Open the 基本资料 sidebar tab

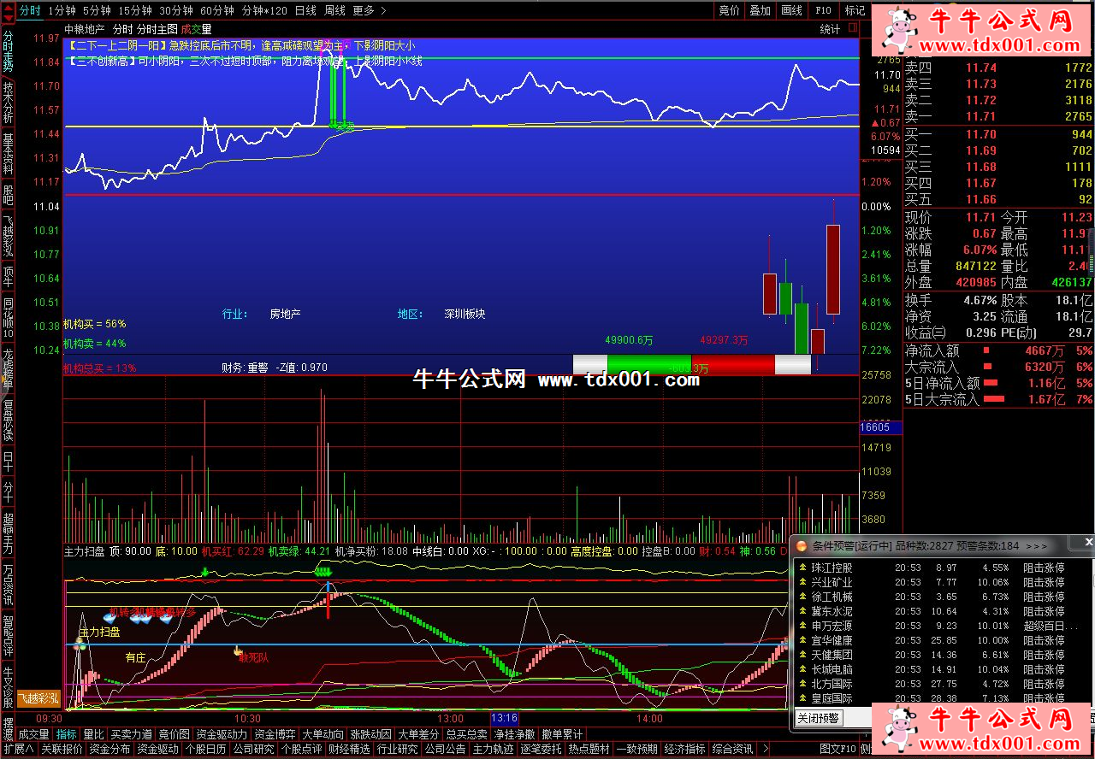tap(8, 154)
